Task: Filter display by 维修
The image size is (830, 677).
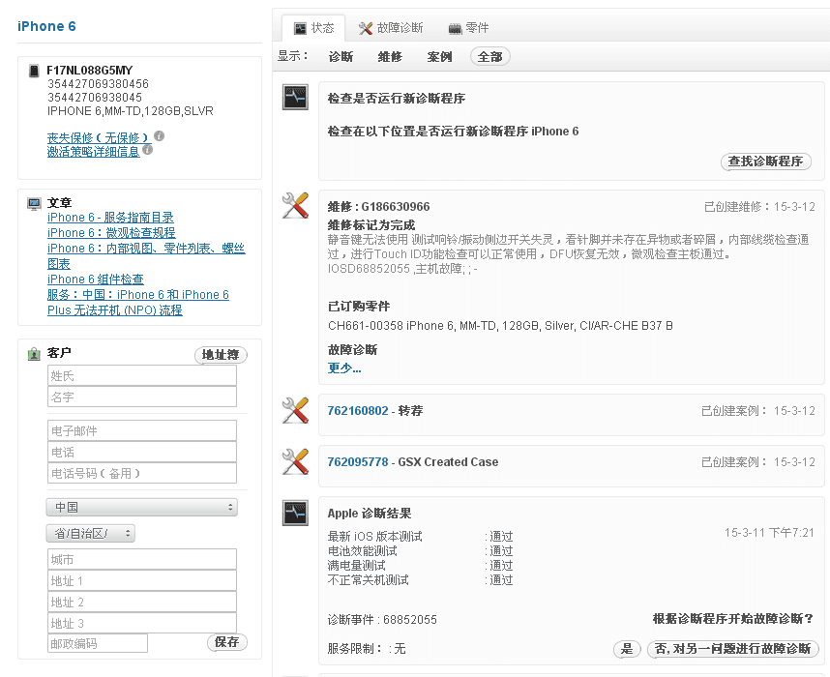Action: pyautogui.click(x=390, y=57)
